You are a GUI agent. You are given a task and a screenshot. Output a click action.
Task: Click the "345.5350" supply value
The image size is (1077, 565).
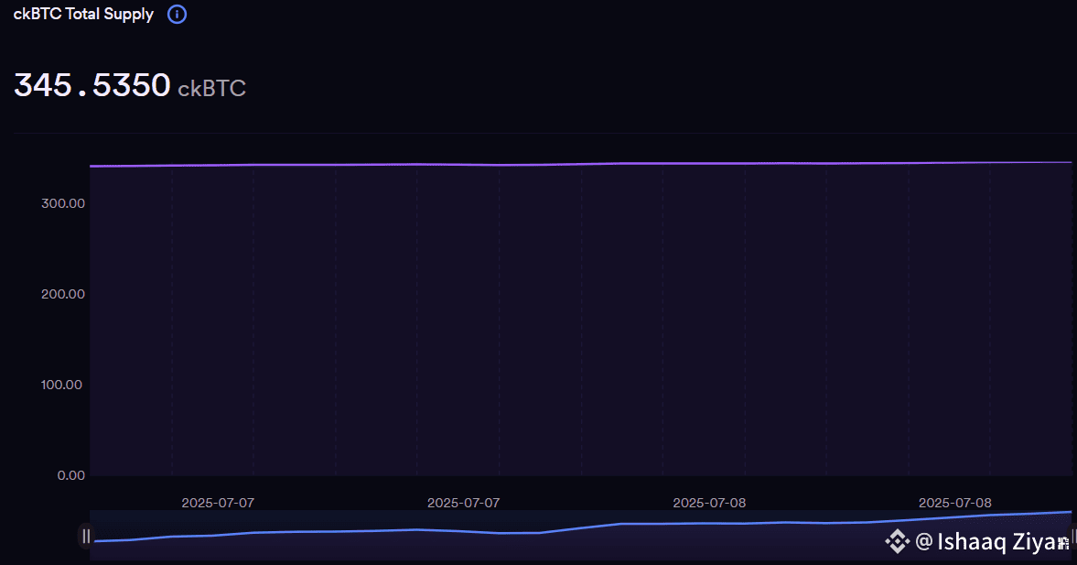point(92,85)
